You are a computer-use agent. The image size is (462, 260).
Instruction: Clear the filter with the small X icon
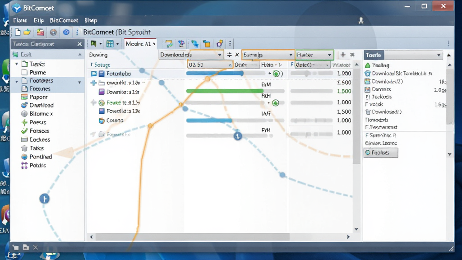pos(237,55)
